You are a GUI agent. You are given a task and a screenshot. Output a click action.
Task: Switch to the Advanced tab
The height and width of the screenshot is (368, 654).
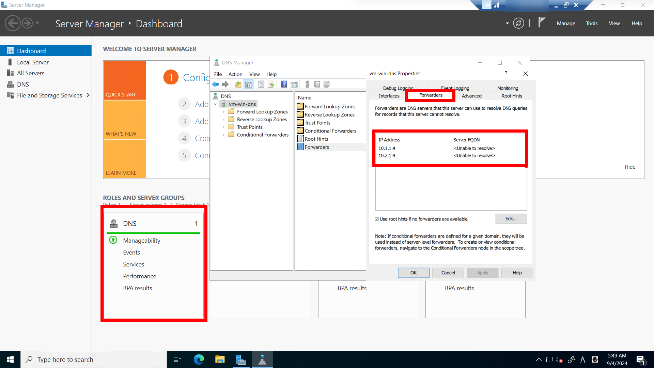[471, 96]
